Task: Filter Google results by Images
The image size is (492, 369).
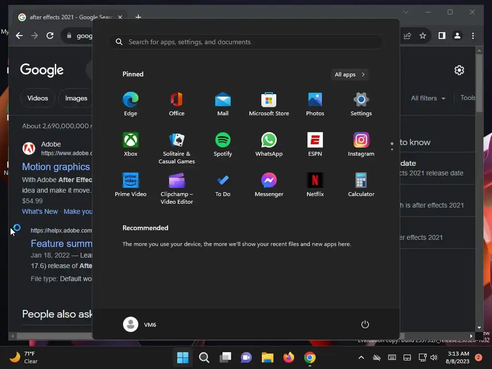Action: click(x=76, y=98)
